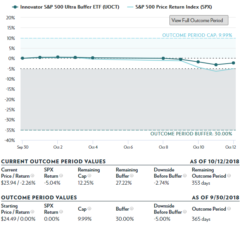Click the 9.99% Cap value
The height and width of the screenshot is (232, 247).
85,219
